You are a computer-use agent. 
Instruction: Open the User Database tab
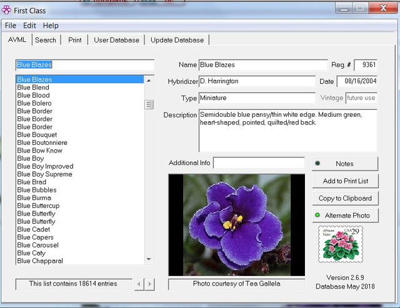coord(117,40)
